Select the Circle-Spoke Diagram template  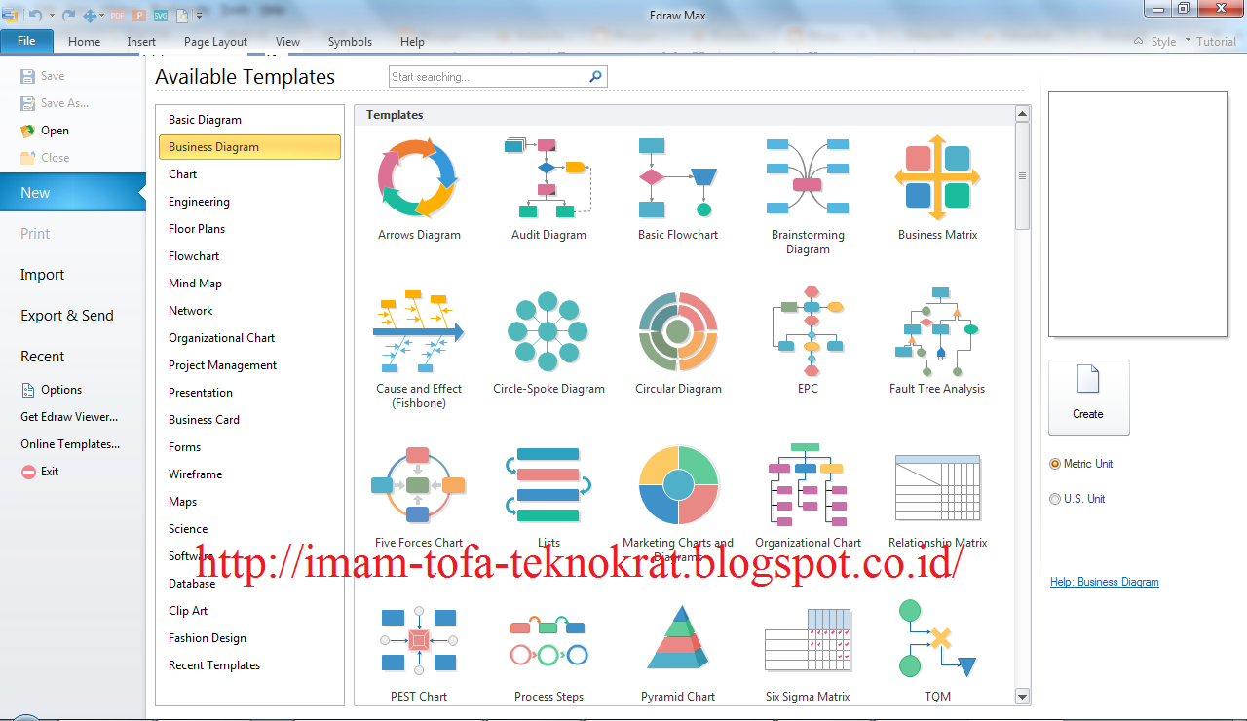point(548,341)
